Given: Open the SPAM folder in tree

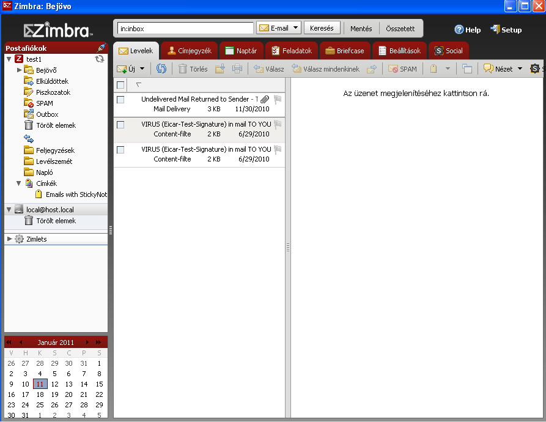Looking at the screenshot, I should coord(39,103).
